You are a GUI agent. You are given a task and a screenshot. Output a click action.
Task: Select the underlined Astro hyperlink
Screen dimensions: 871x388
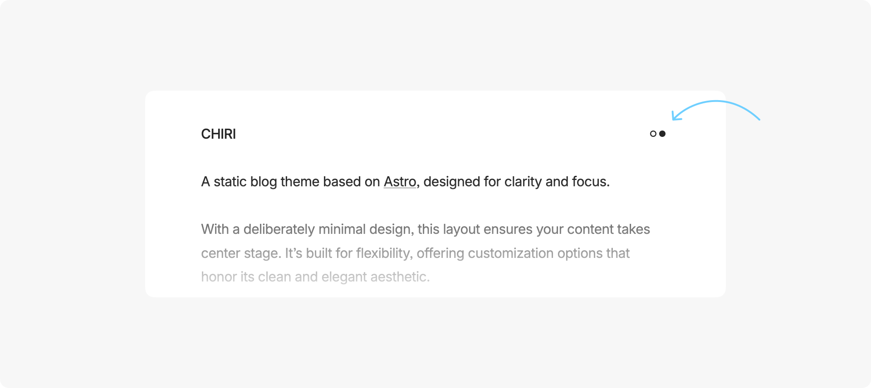(x=399, y=181)
